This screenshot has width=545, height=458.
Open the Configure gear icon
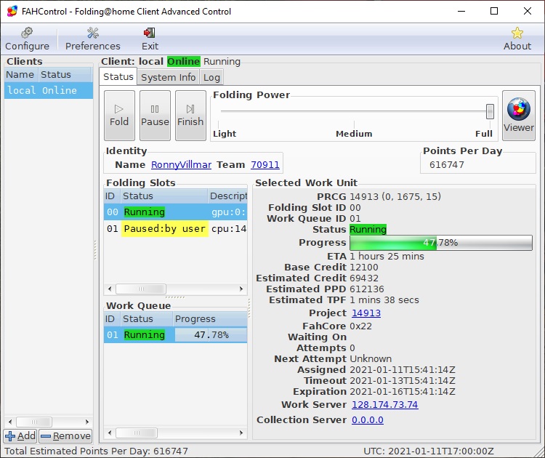point(27,33)
